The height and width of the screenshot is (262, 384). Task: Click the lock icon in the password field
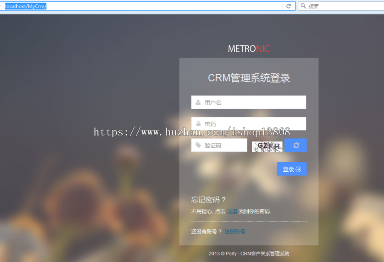coord(197,124)
